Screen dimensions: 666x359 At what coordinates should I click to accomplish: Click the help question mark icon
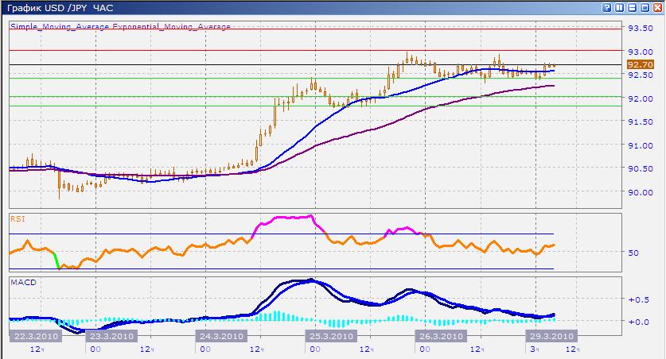point(608,7)
